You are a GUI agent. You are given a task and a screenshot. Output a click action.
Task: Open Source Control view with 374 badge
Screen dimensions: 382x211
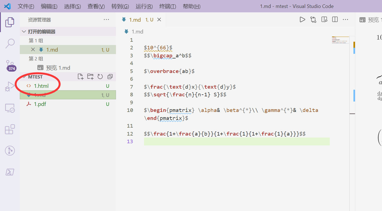pyautogui.click(x=10, y=65)
